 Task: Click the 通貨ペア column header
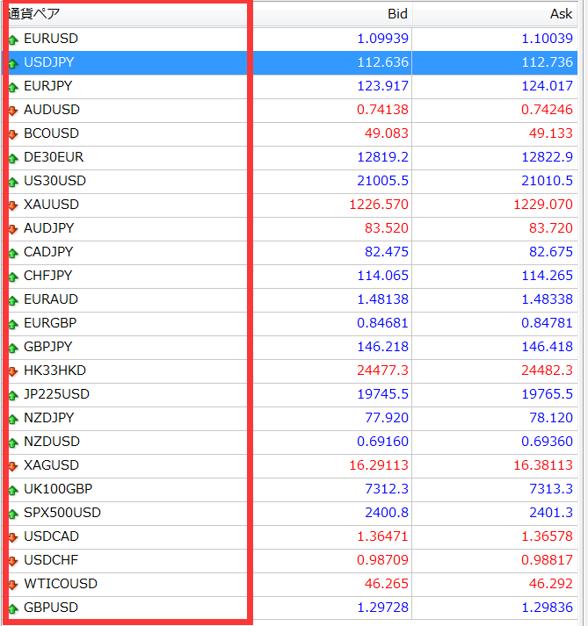click(34, 13)
